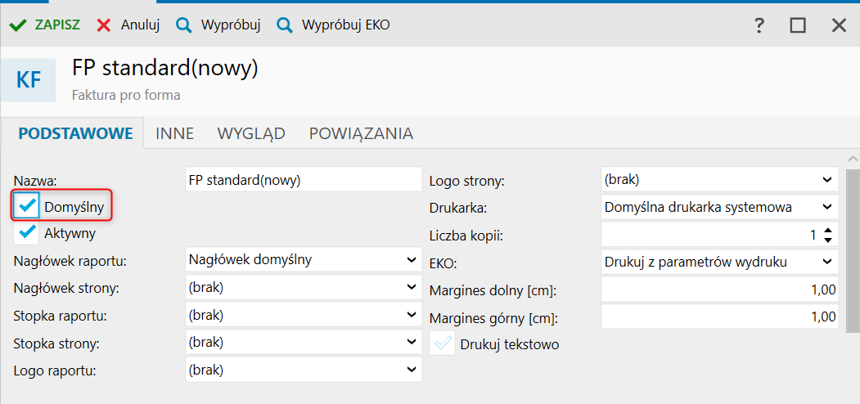Expand the EKO print options dropdown
Viewport: 860px width, 404px height.
(x=827, y=262)
